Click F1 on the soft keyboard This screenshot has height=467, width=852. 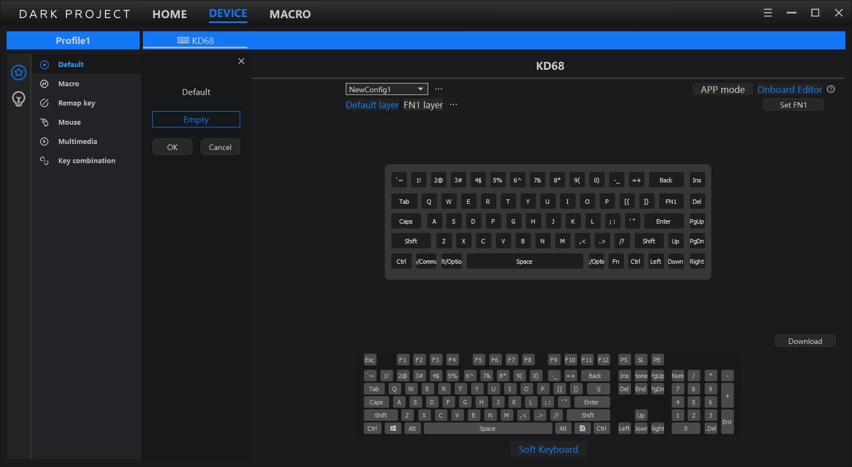tap(403, 360)
